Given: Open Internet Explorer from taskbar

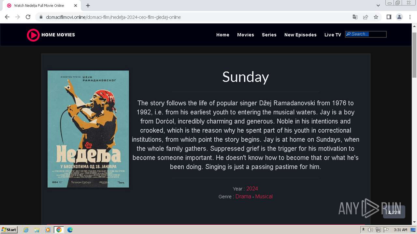Looking at the screenshot, I should coord(26,230).
